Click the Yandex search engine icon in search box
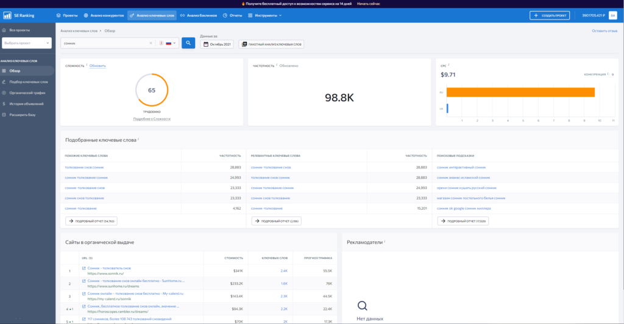This screenshot has width=624, height=324. (x=161, y=43)
